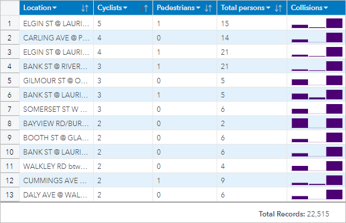
Task: Select the blank top-left table corner cell
Action: 9,8
